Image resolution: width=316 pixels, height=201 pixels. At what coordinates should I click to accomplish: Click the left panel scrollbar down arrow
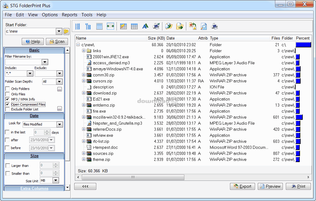click(68, 187)
